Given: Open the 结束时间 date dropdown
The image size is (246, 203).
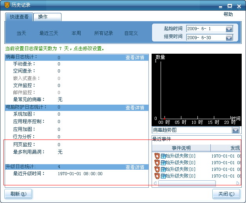Looking at the screenshot, I should coord(229,38).
